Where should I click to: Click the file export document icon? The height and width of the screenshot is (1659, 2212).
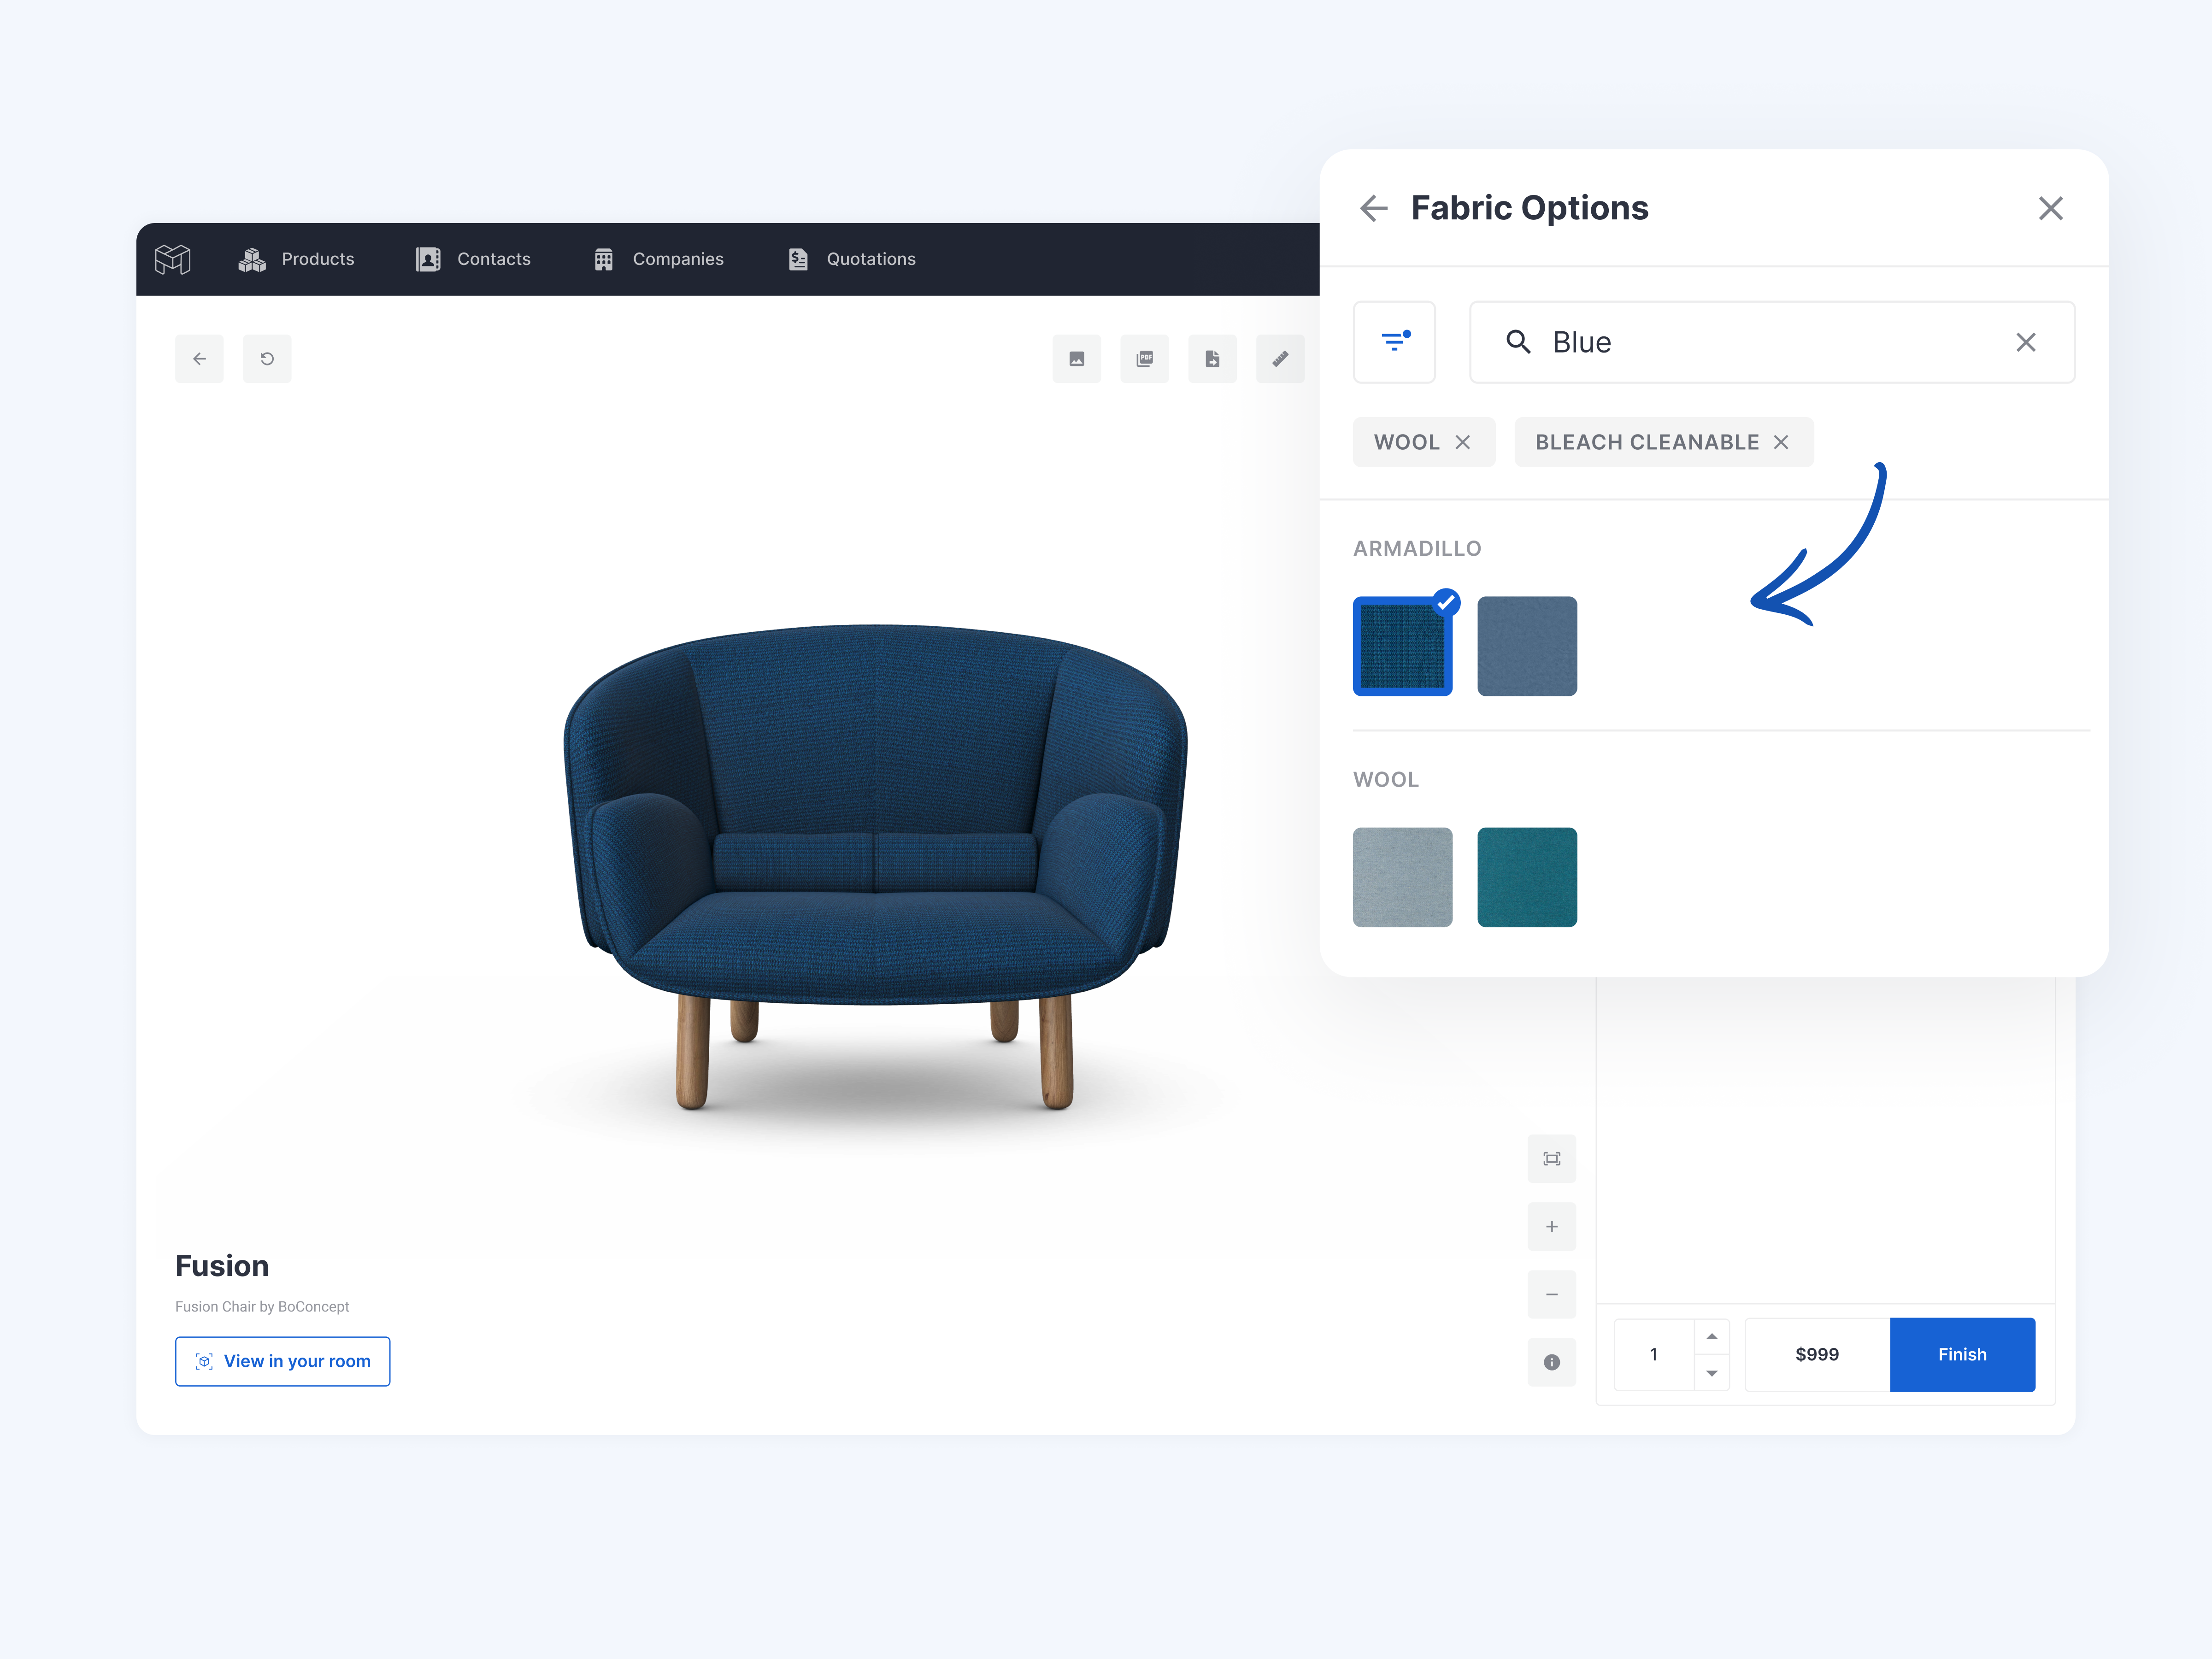coord(1212,359)
